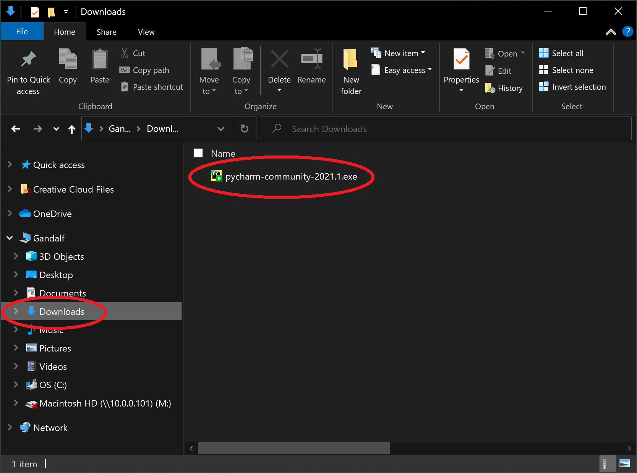637x473 pixels.
Task: Open the File menu tab
Action: click(x=22, y=32)
